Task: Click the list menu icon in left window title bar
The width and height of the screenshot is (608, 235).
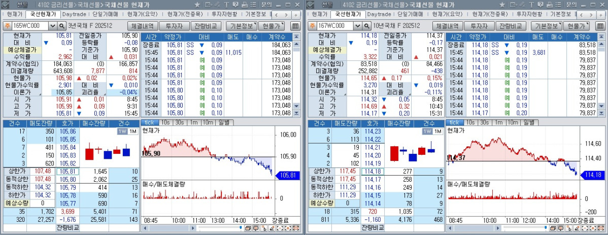Action: click(x=253, y=5)
